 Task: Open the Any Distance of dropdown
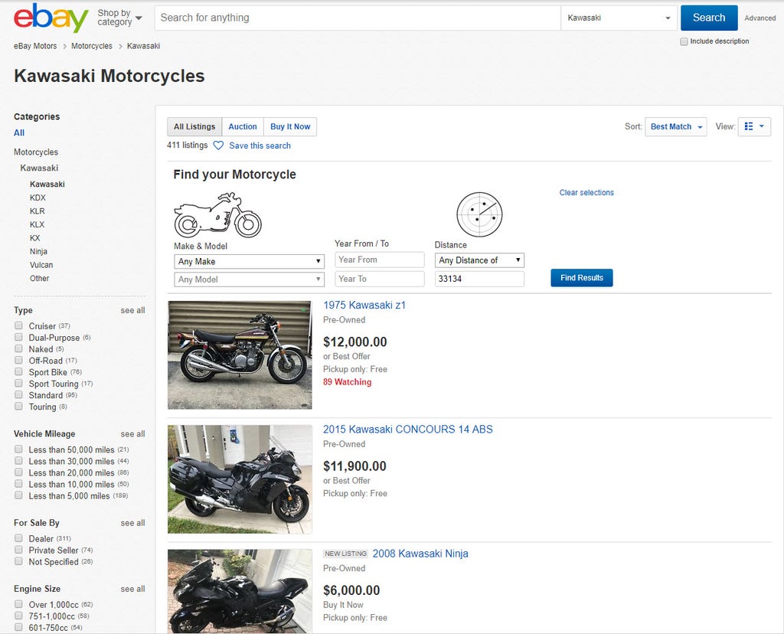coord(479,260)
